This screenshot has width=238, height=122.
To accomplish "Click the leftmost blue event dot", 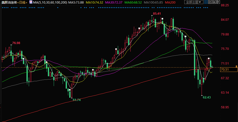I will tap(2, 7).
